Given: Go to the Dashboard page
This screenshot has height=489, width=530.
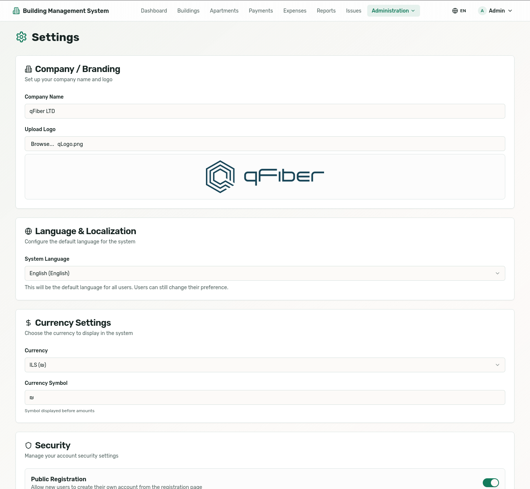Looking at the screenshot, I should [154, 11].
